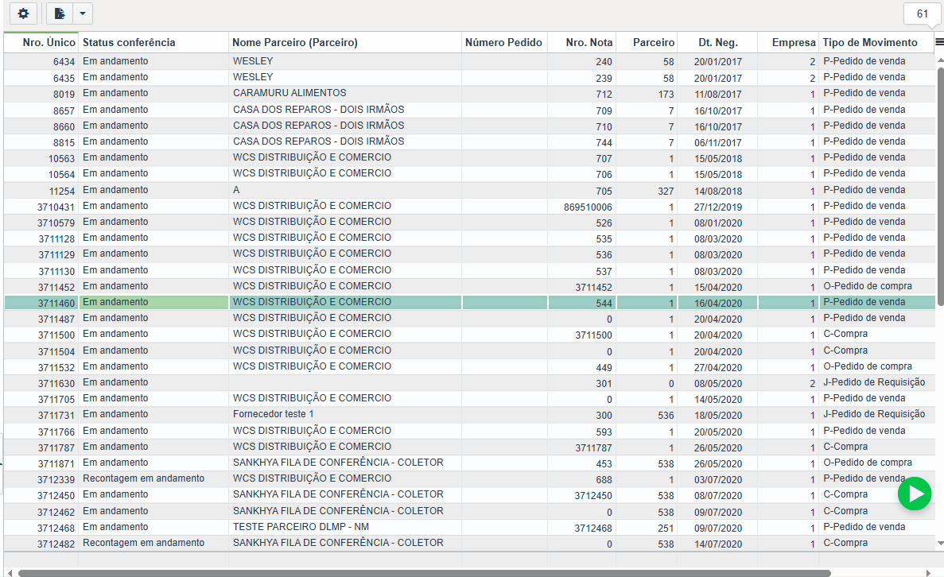The height and width of the screenshot is (577, 944).
Task: Select row with Nro. Único 8815
Action: 469,142
